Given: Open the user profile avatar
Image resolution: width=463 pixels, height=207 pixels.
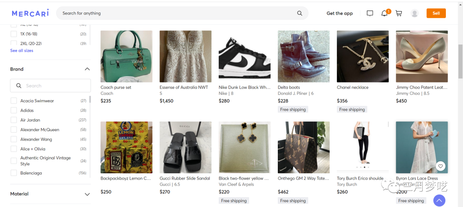Looking at the screenshot, I should (x=415, y=13).
